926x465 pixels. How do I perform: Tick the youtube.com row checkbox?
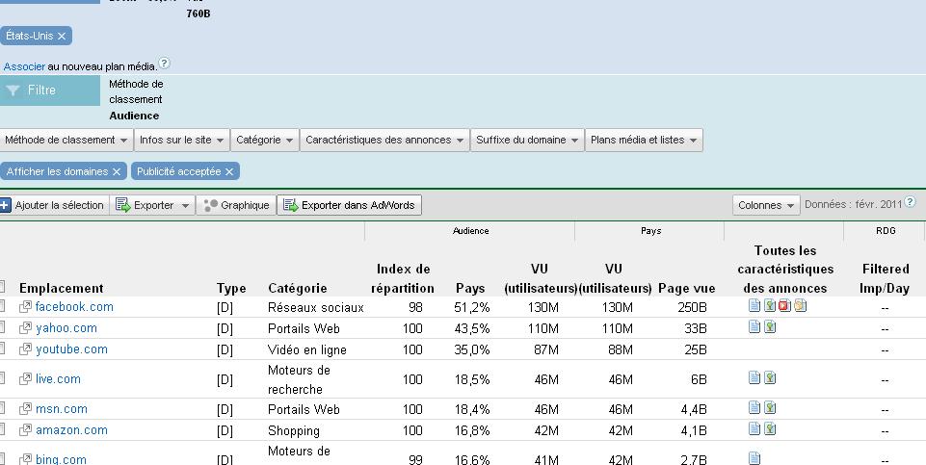coord(2,349)
